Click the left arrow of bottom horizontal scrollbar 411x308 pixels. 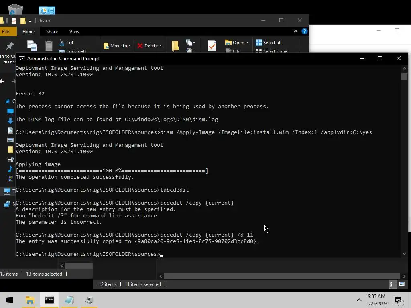[x=161, y=276]
